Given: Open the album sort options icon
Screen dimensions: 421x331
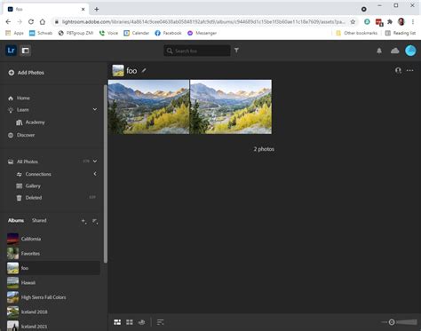Looking at the screenshot, I should (x=95, y=221).
